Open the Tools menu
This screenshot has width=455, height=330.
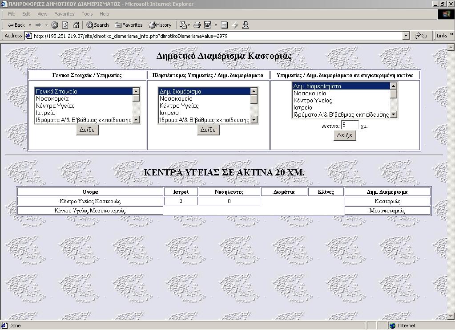(x=87, y=14)
